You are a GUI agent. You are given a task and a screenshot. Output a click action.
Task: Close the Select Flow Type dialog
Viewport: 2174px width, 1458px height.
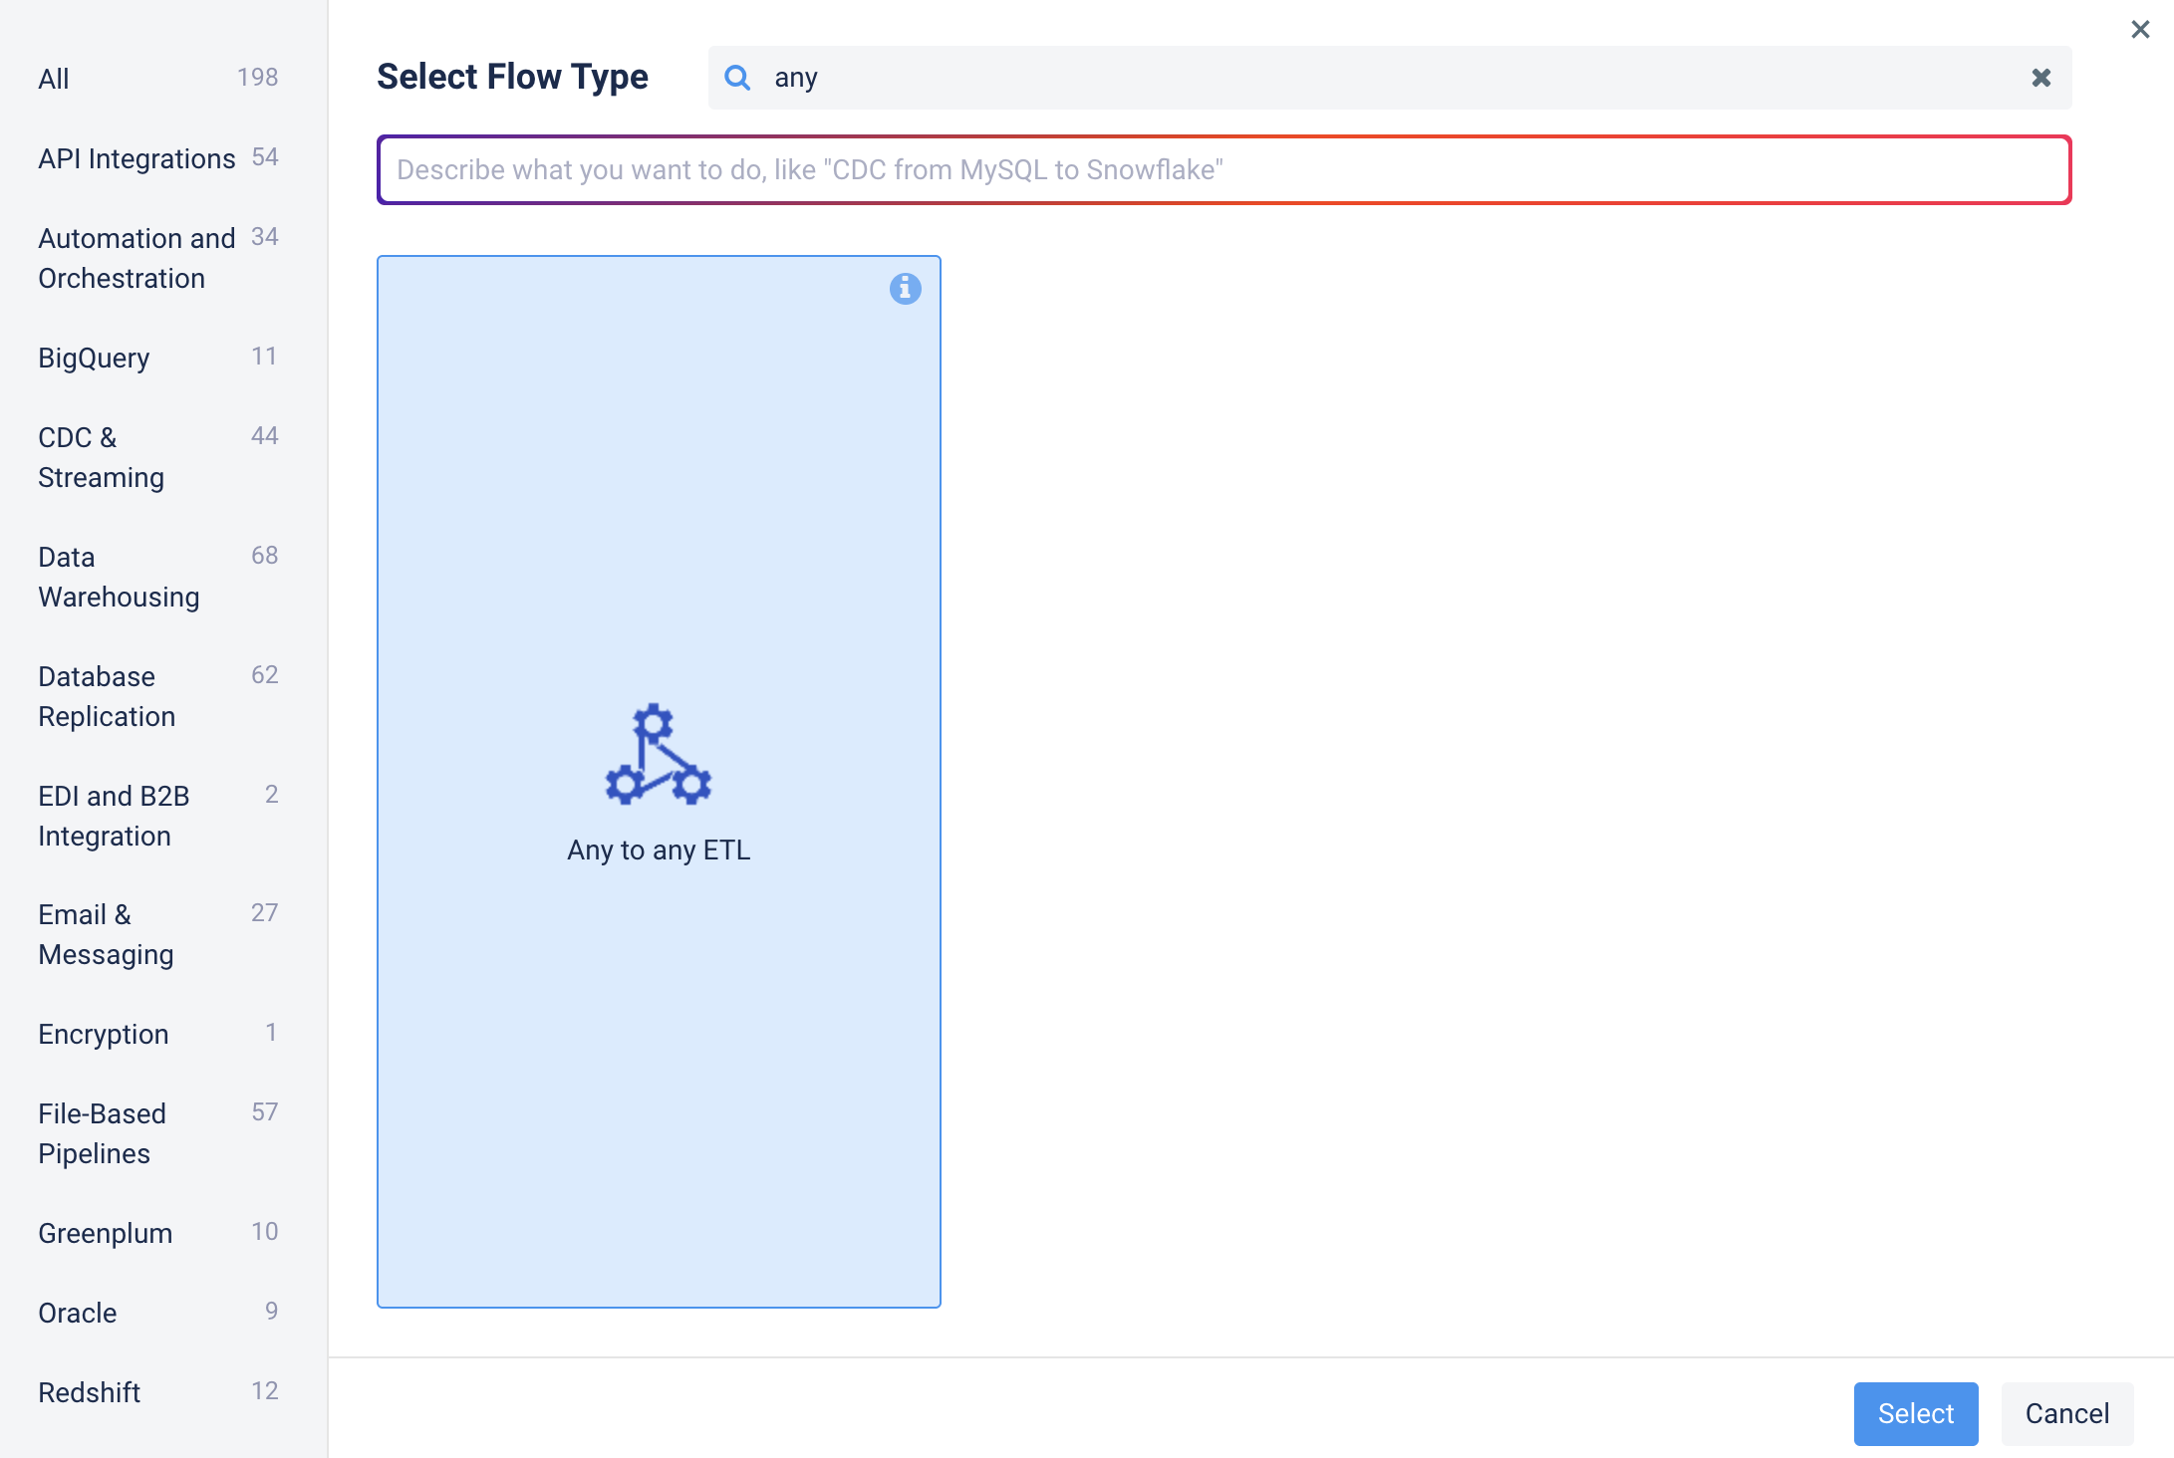pos(2140,30)
